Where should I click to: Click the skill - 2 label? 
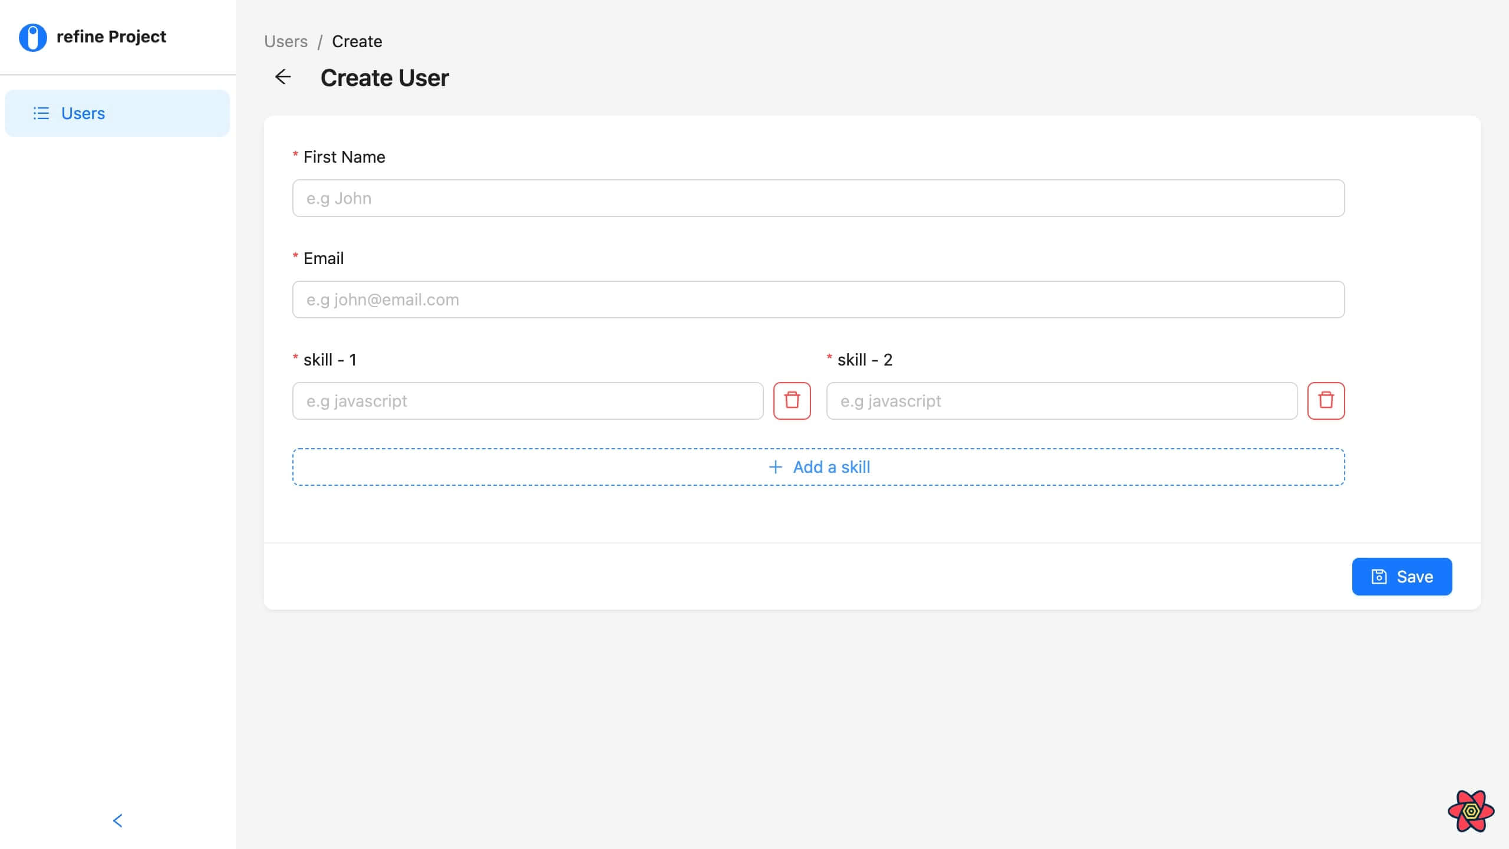865,360
